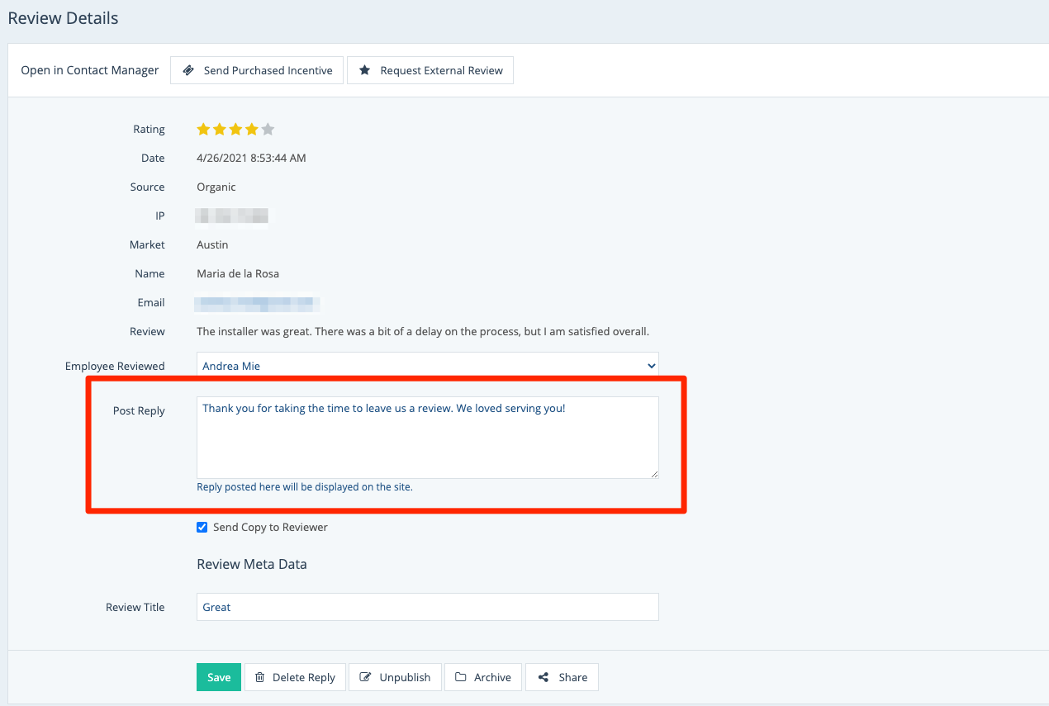The image size is (1049, 706).
Task: Click the Post Reply resize handle
Action: tap(654, 474)
